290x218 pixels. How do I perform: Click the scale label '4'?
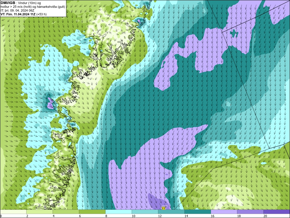[x=54, y=216]
